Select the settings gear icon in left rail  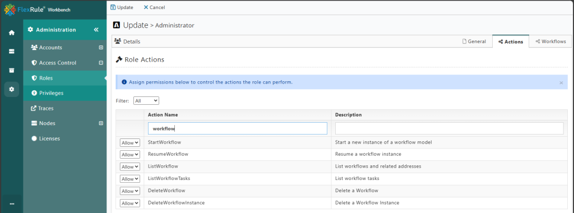pyautogui.click(x=12, y=89)
